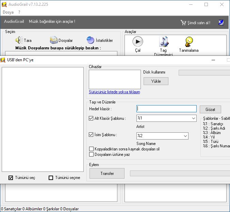Click the blue K logo icon in banner
230x212 pixels.
coord(221,22)
